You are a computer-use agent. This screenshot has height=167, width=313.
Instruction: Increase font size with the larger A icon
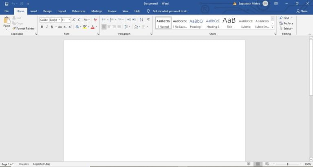74,20
